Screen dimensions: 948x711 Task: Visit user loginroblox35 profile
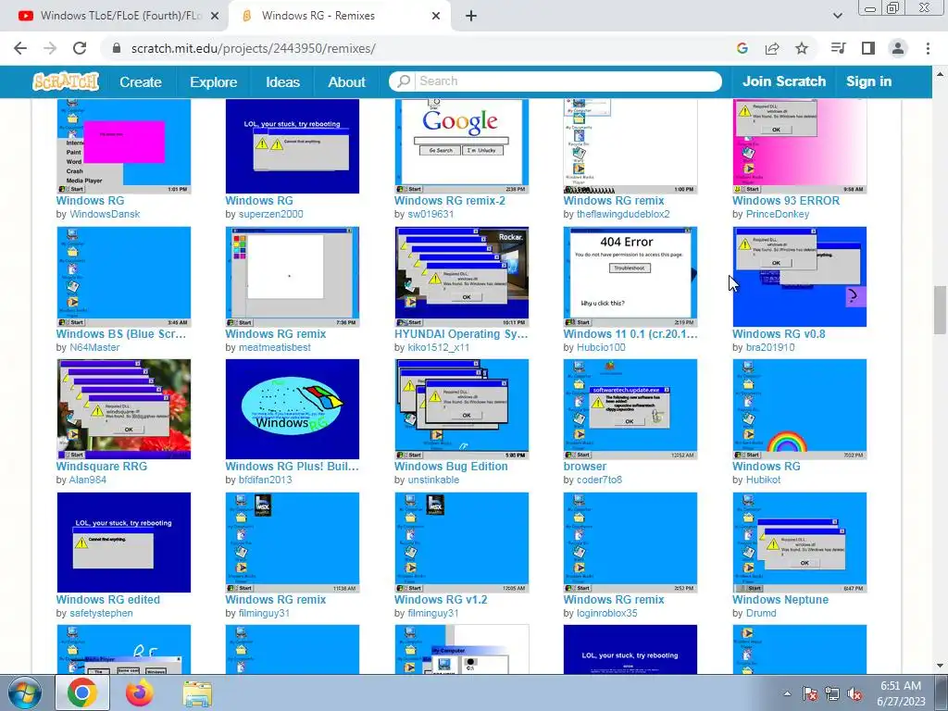pos(607,613)
